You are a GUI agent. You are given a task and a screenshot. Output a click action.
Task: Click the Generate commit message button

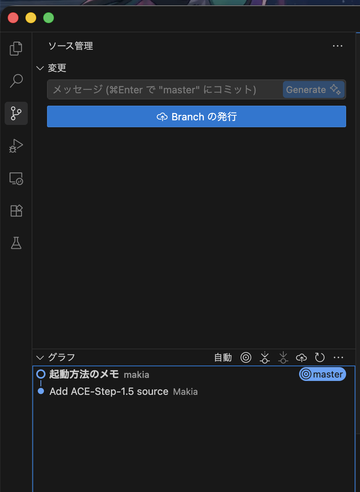coord(313,89)
